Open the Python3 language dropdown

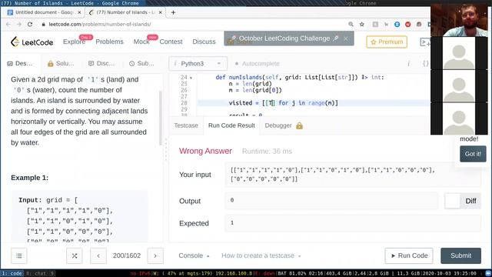(198, 64)
